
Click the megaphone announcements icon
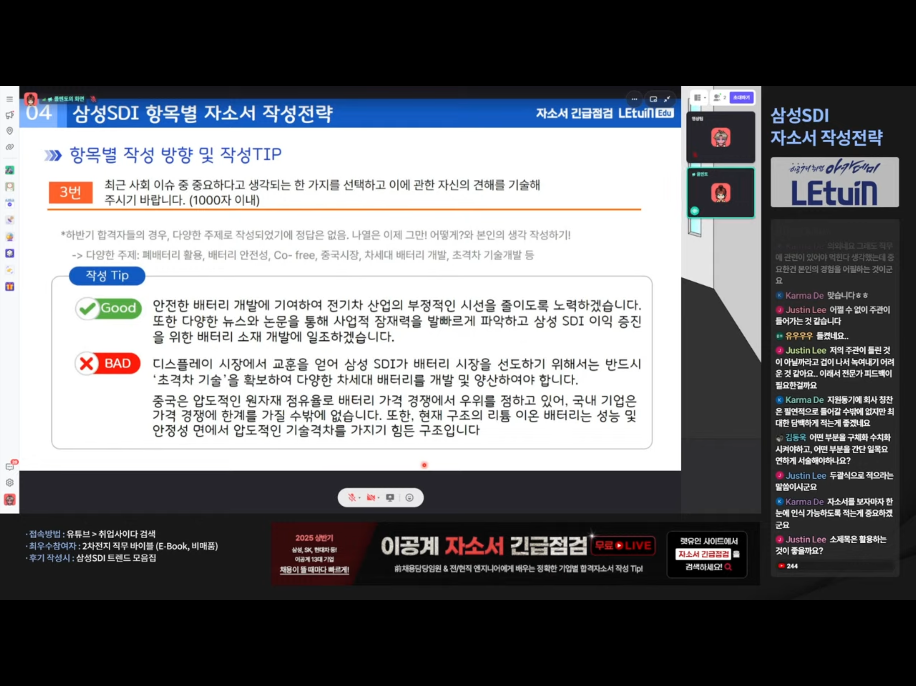[x=9, y=115]
